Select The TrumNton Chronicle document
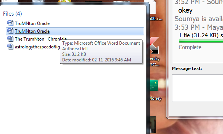 point(41,39)
